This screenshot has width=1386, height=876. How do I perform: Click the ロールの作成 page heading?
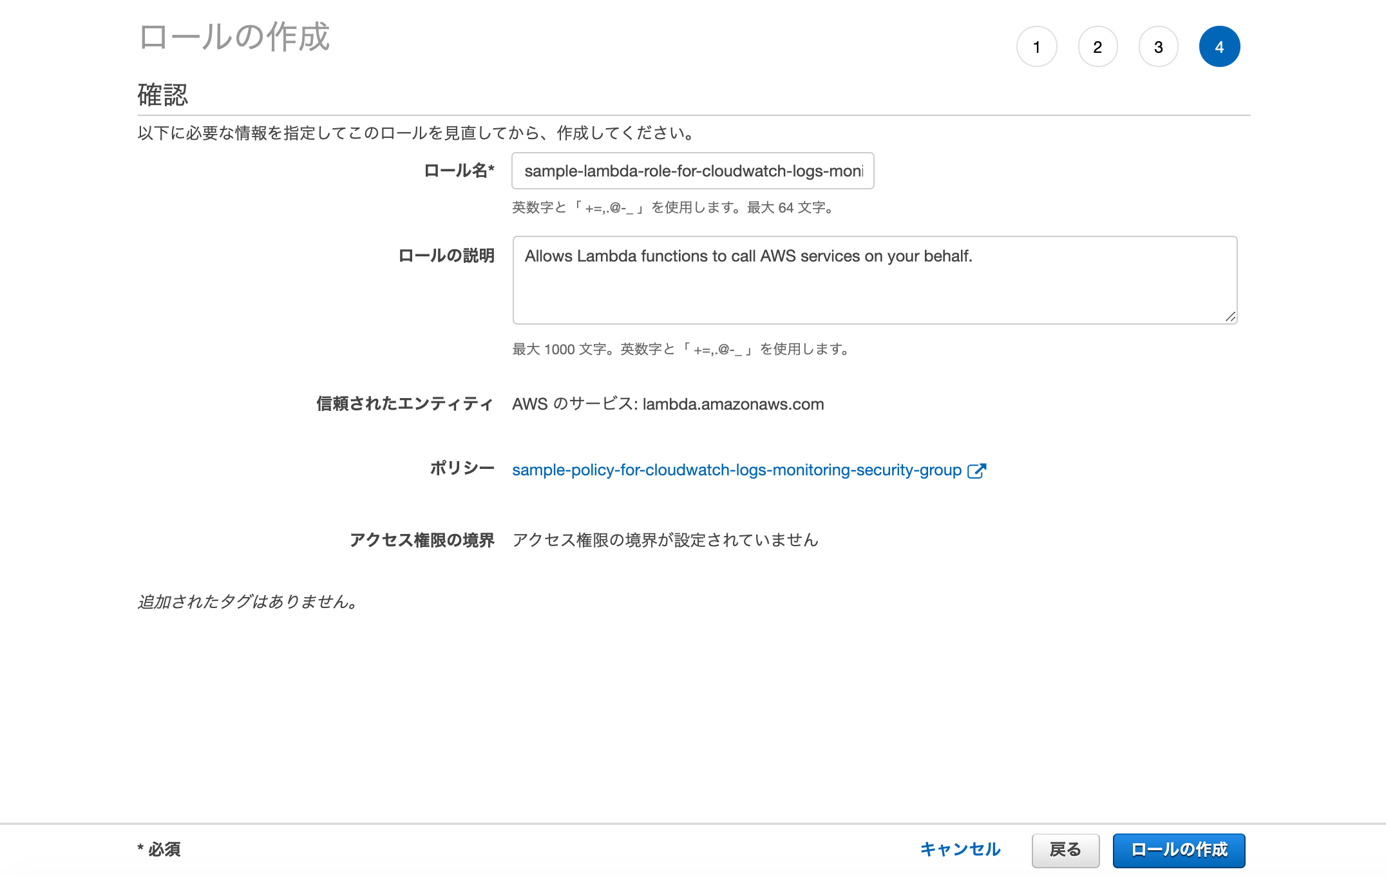234,37
